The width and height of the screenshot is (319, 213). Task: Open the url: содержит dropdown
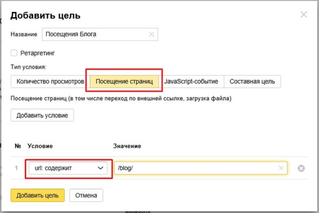68,168
